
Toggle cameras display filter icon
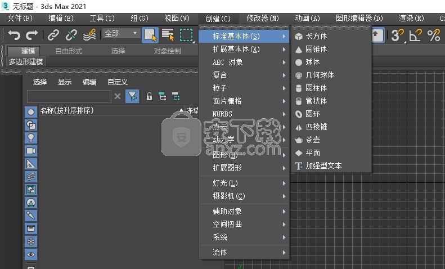pos(31,151)
